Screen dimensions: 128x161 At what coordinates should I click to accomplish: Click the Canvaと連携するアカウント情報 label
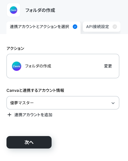point(35,90)
